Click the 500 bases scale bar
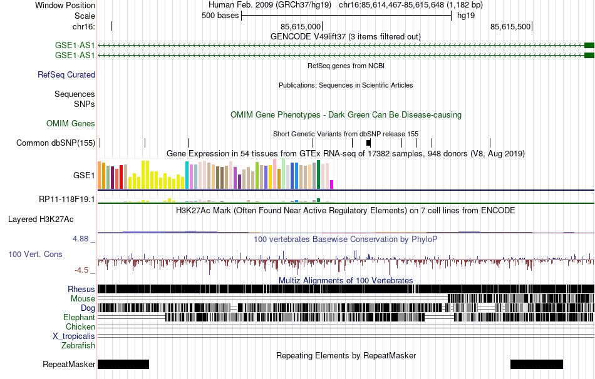Screen dimensions: 595x379 346,16
